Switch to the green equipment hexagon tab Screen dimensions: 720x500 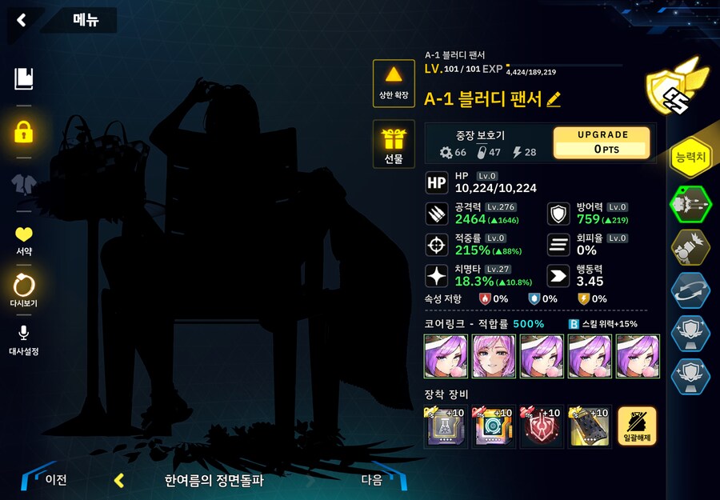690,204
